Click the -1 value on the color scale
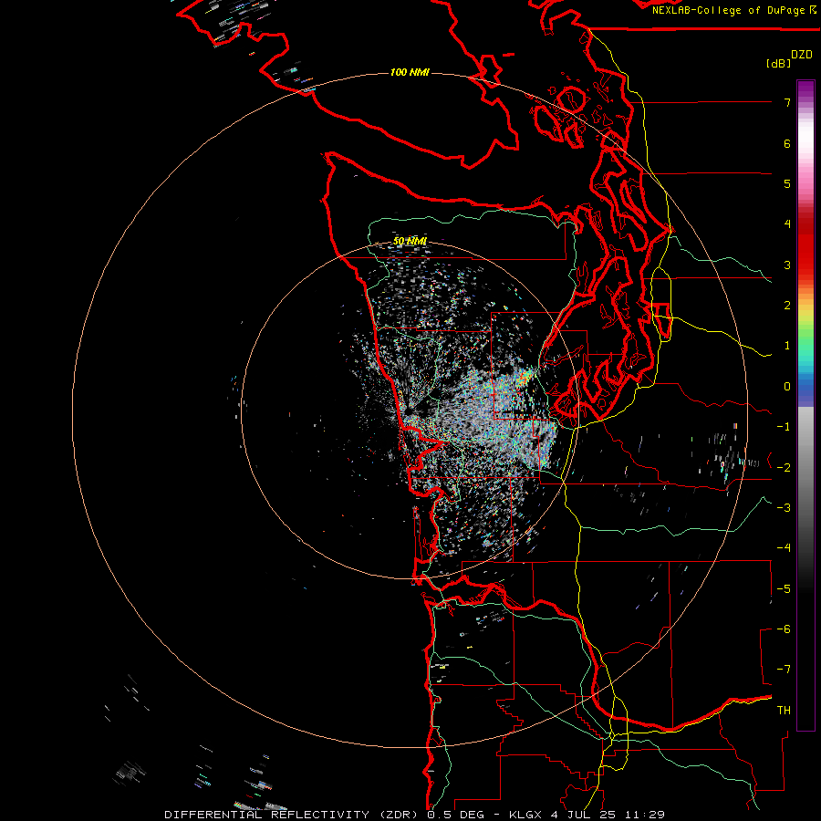This screenshot has width=821, height=821. click(784, 427)
